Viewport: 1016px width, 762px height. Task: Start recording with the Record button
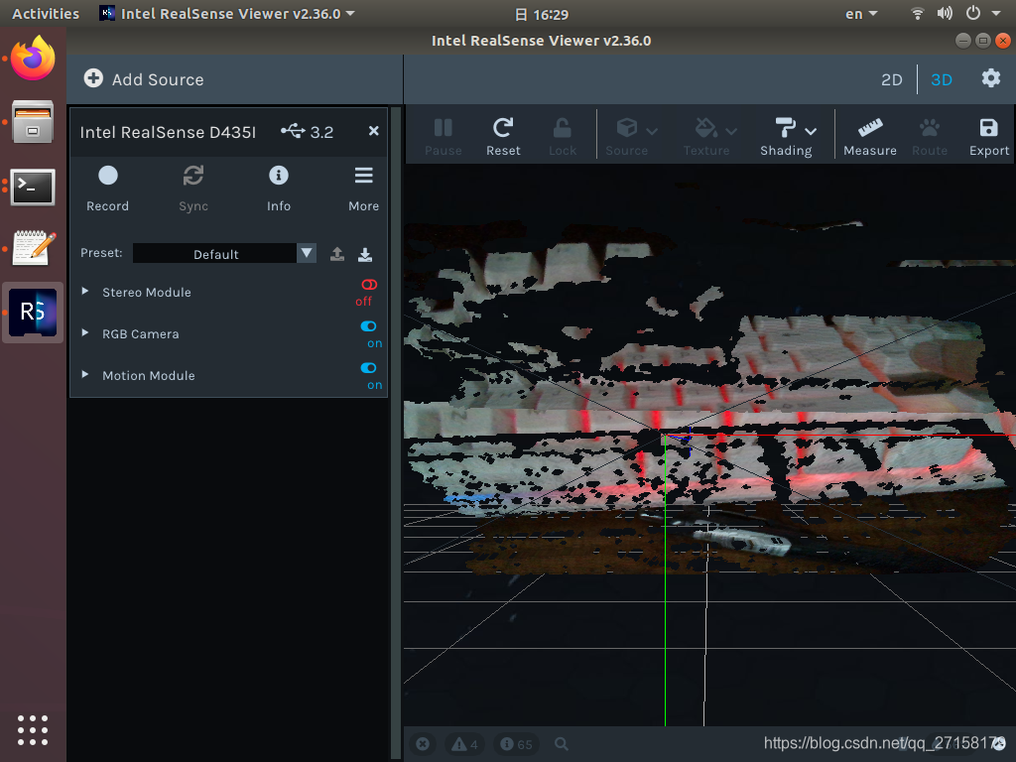pyautogui.click(x=107, y=188)
